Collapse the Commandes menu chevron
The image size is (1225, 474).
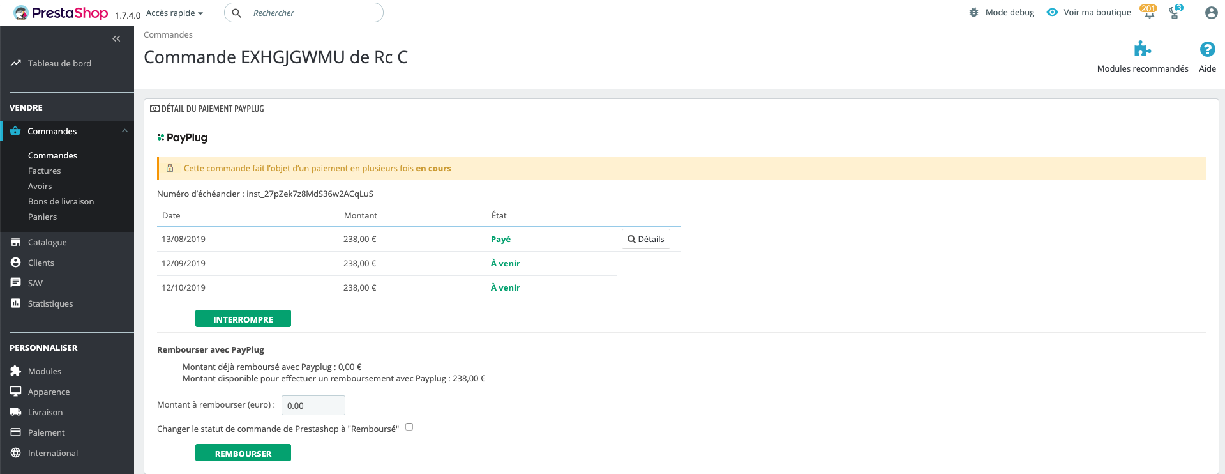124,131
